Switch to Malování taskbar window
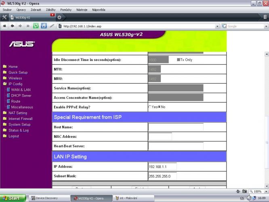 point(133,198)
